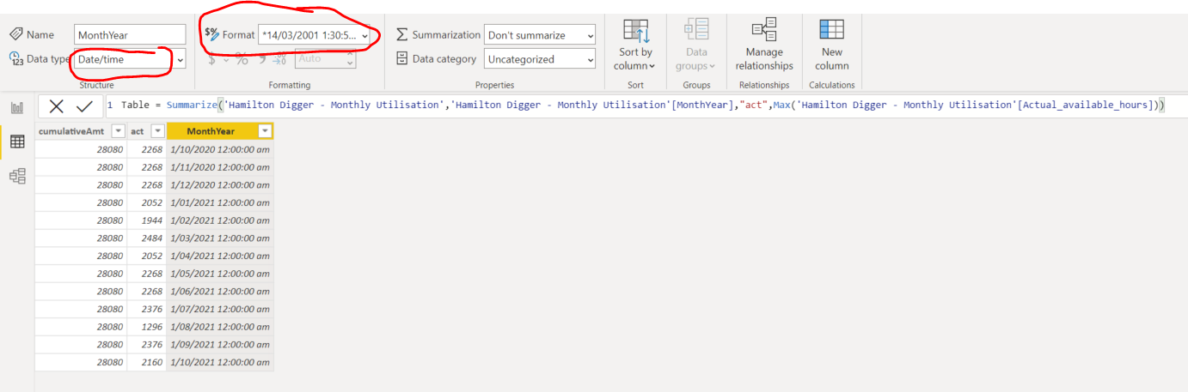Click the thousands separator comma icon
The width and height of the screenshot is (1188, 392).
(263, 59)
